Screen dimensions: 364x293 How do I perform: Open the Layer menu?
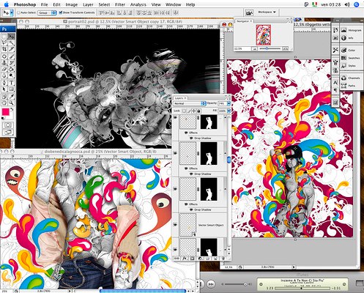coord(88,4)
